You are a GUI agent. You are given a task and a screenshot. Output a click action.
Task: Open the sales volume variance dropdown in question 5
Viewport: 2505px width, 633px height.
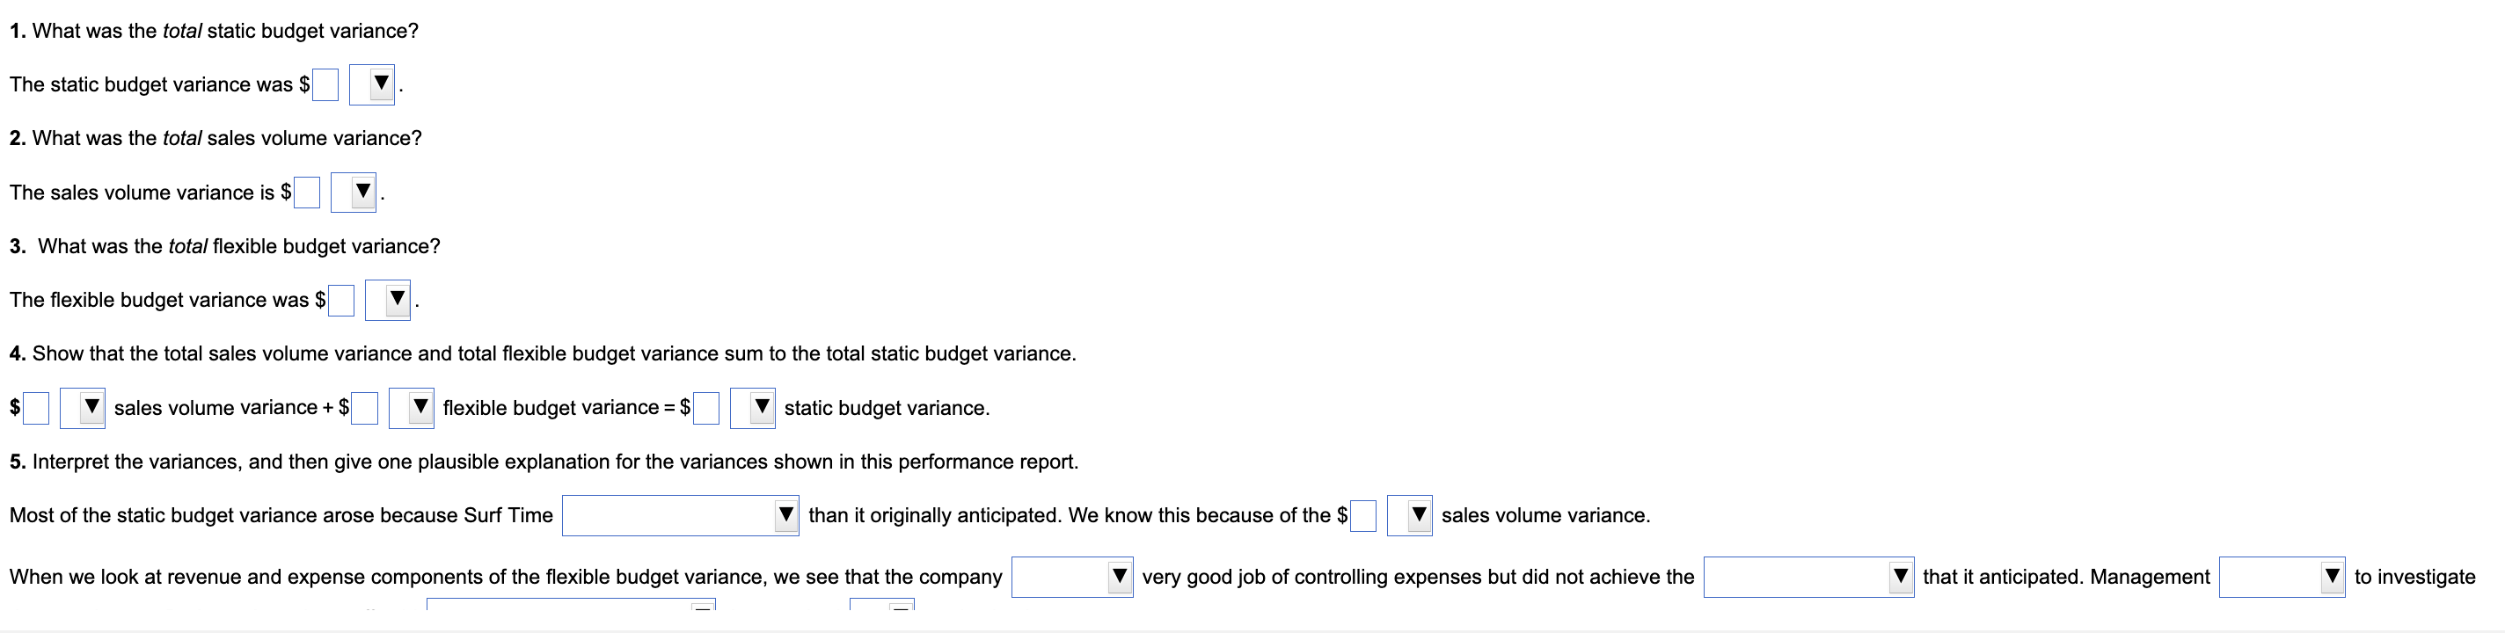pyautogui.click(x=1409, y=515)
